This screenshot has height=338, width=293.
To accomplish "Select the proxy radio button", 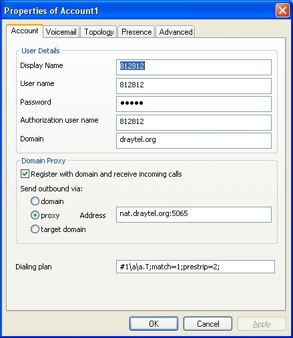I will (x=35, y=215).
